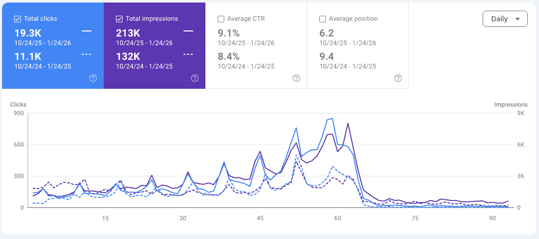The height and width of the screenshot is (239, 539).
Task: Click solid line legend beside 19.3K clicks
Action: pyautogui.click(x=86, y=31)
